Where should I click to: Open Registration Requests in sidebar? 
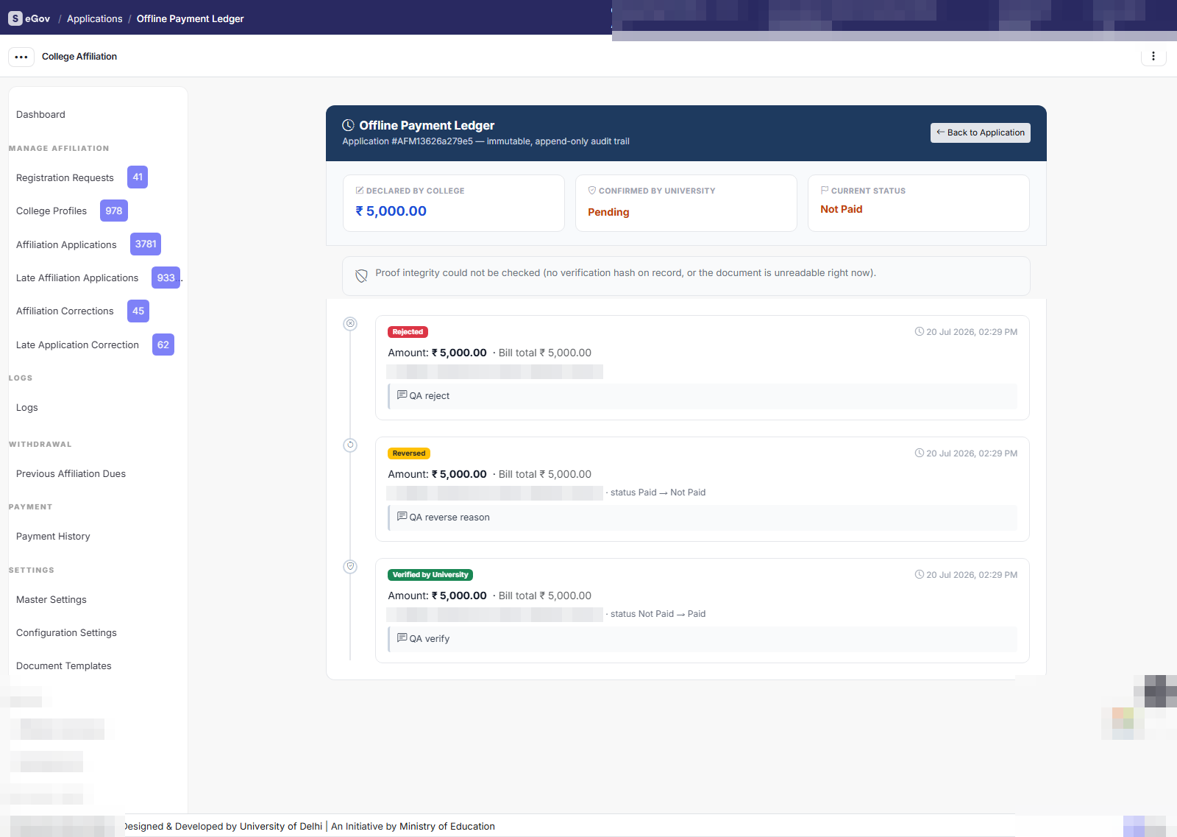tap(65, 178)
